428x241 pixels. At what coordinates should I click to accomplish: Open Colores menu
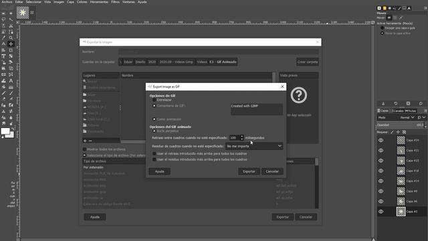click(82, 2)
